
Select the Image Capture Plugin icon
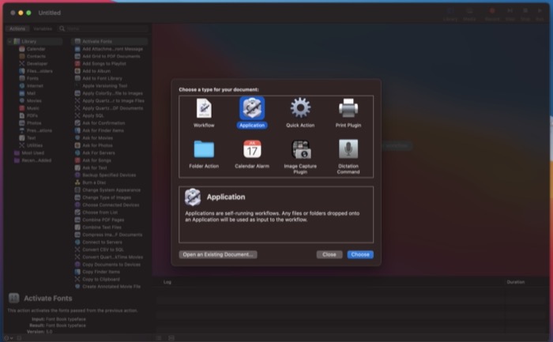pyautogui.click(x=300, y=149)
